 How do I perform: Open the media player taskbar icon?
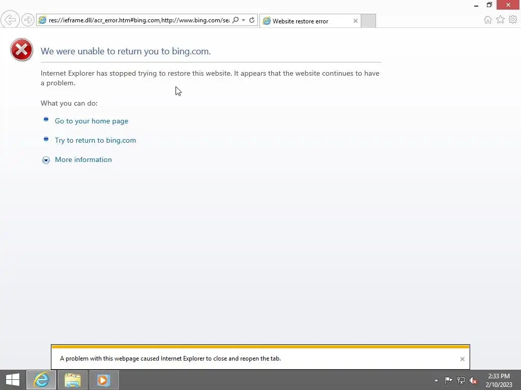point(104,380)
